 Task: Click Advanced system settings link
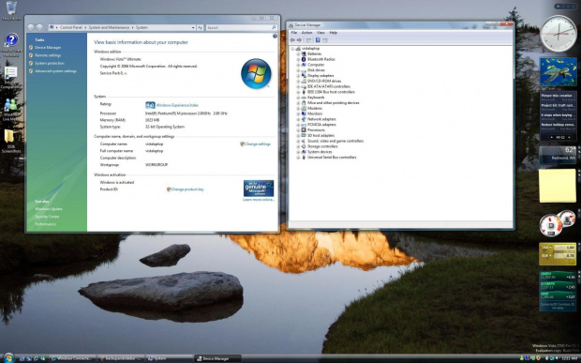(55, 71)
